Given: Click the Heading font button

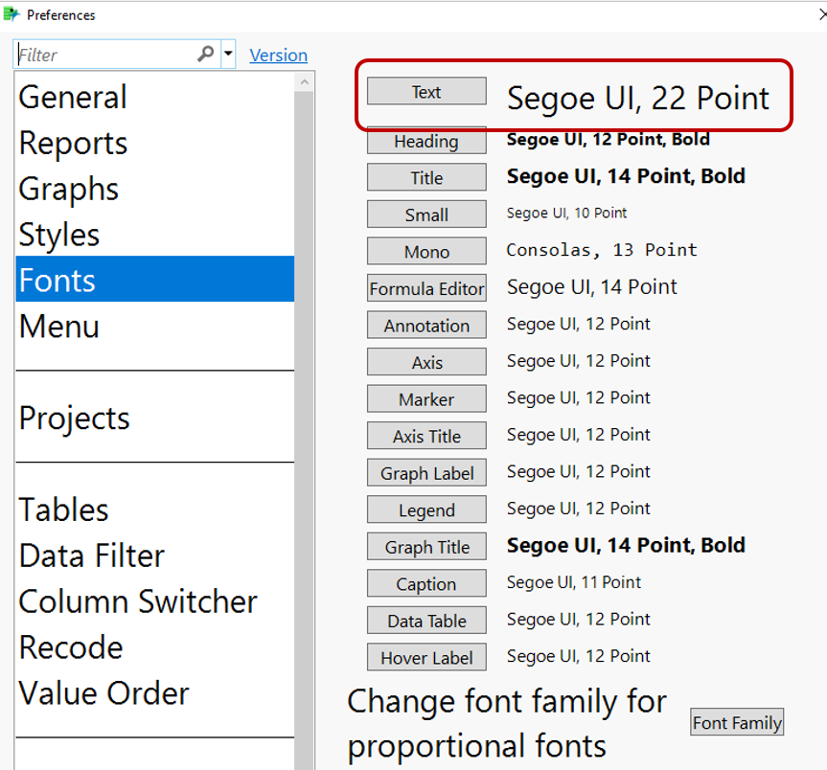Looking at the screenshot, I should tap(426, 141).
